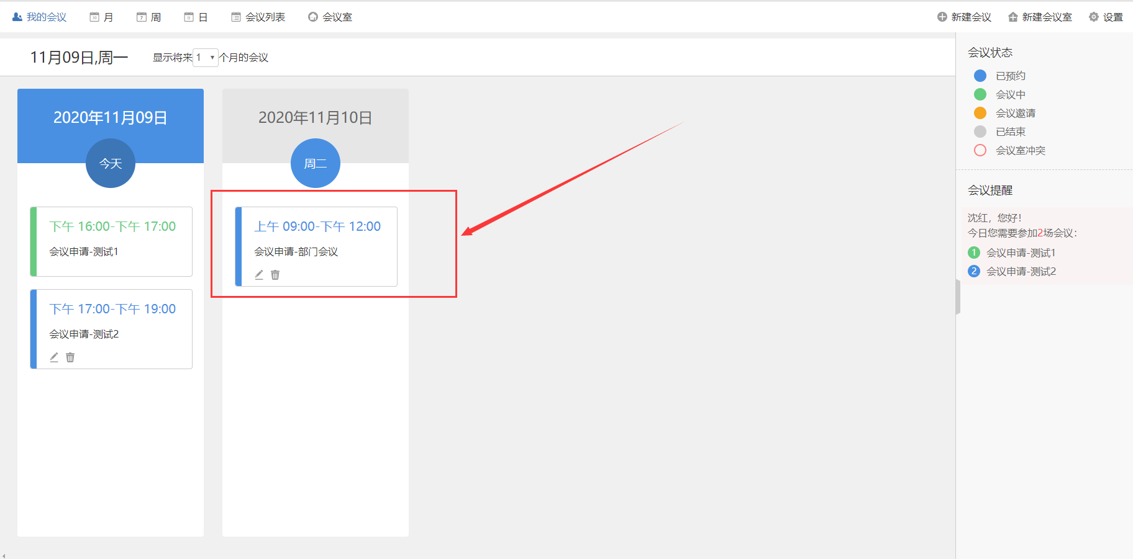
Task: Click the list icon beside 会议列表
Action: (236, 17)
